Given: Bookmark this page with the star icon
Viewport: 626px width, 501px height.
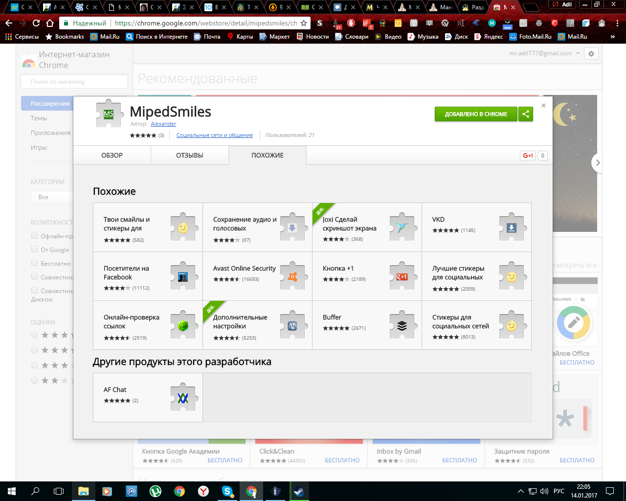Looking at the screenshot, I should (304, 23).
